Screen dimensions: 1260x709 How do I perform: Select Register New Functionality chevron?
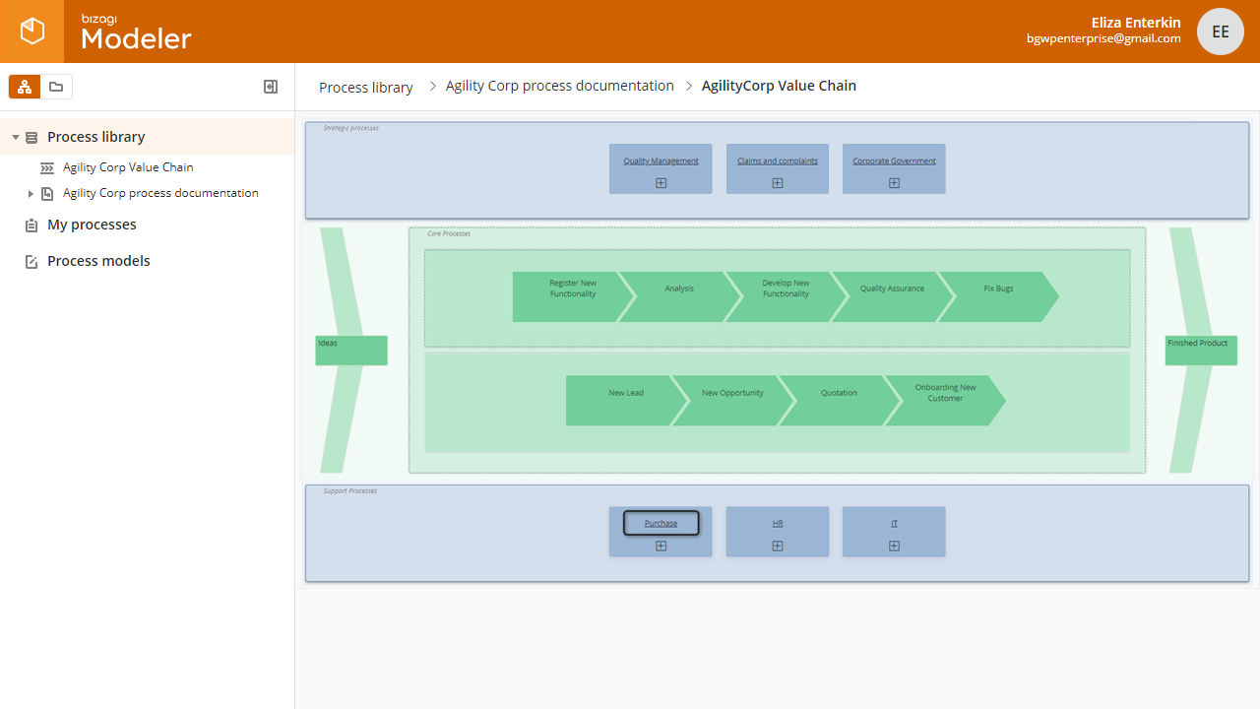point(573,296)
